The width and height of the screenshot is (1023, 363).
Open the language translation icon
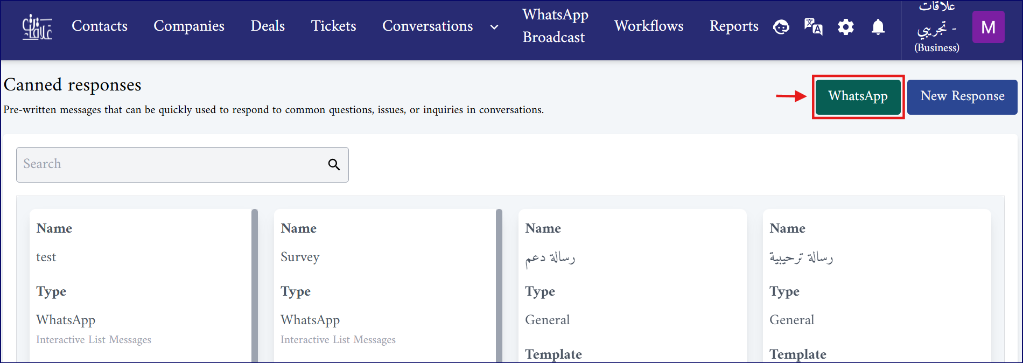(x=813, y=26)
